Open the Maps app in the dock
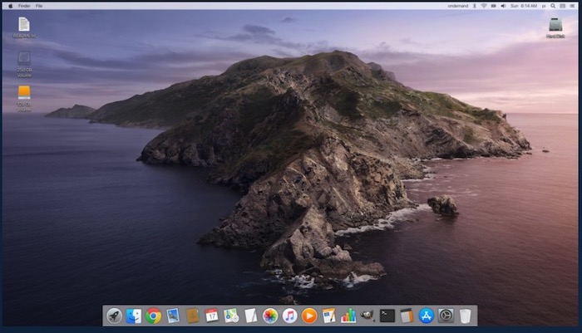 click(x=231, y=316)
